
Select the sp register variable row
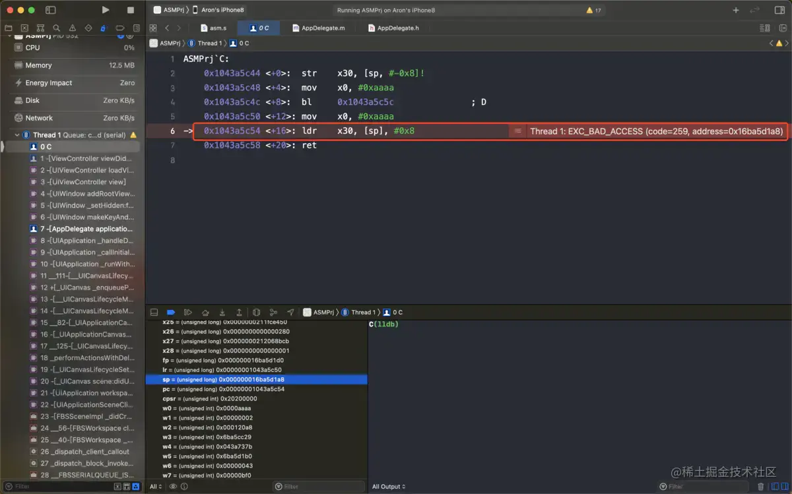click(256, 380)
